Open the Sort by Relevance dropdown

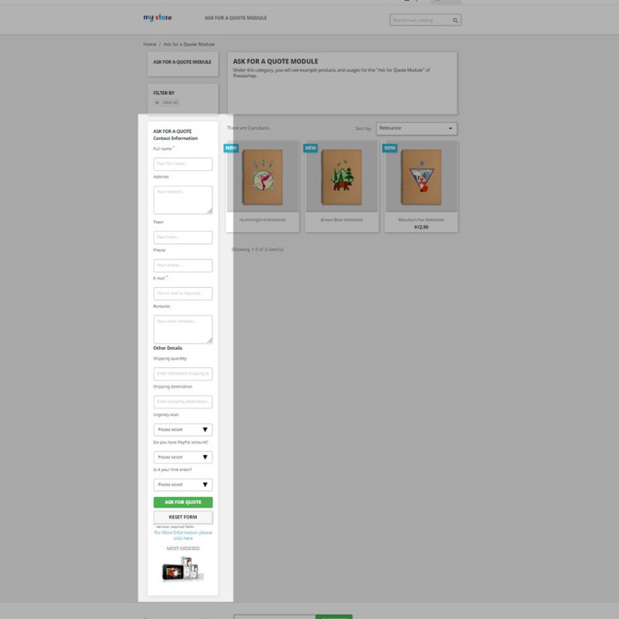tap(416, 129)
